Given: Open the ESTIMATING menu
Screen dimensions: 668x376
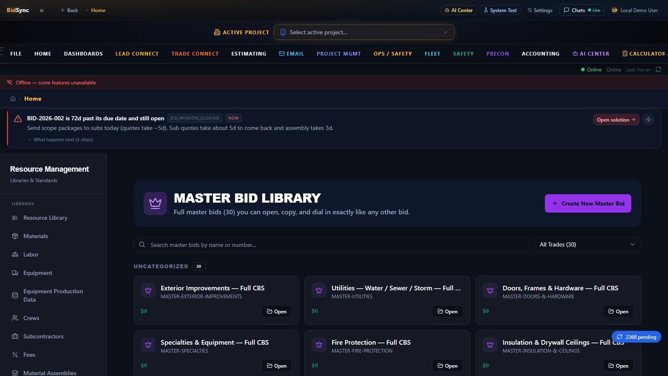Looking at the screenshot, I should coord(249,53).
